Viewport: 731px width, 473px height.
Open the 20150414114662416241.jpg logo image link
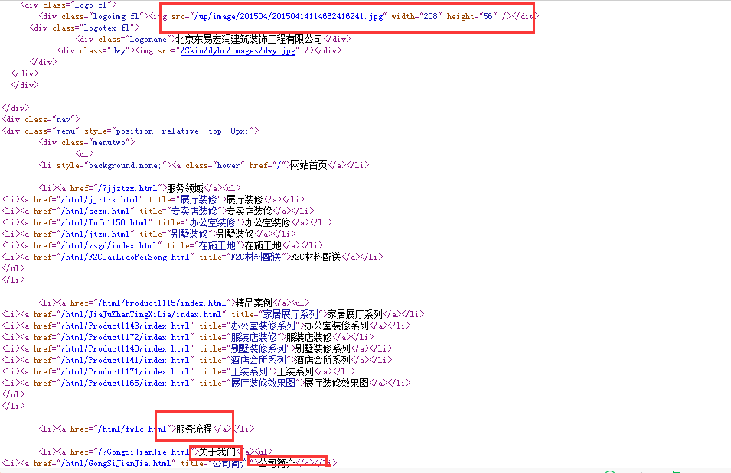click(x=289, y=16)
